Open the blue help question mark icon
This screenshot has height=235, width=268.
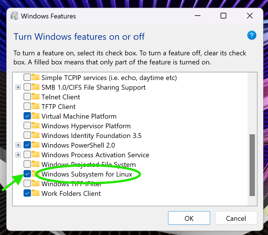coord(252,35)
